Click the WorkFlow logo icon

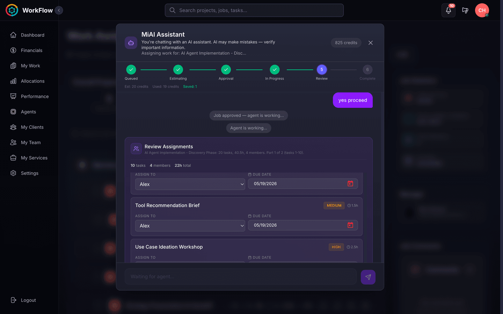coord(12,10)
